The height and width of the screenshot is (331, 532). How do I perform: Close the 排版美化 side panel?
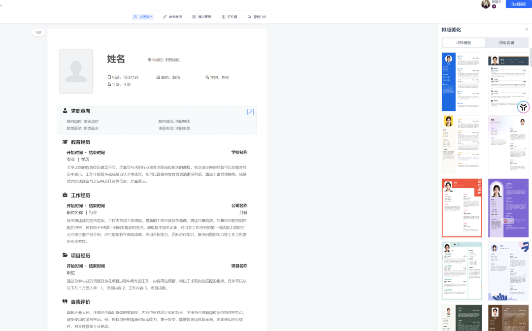click(x=527, y=29)
